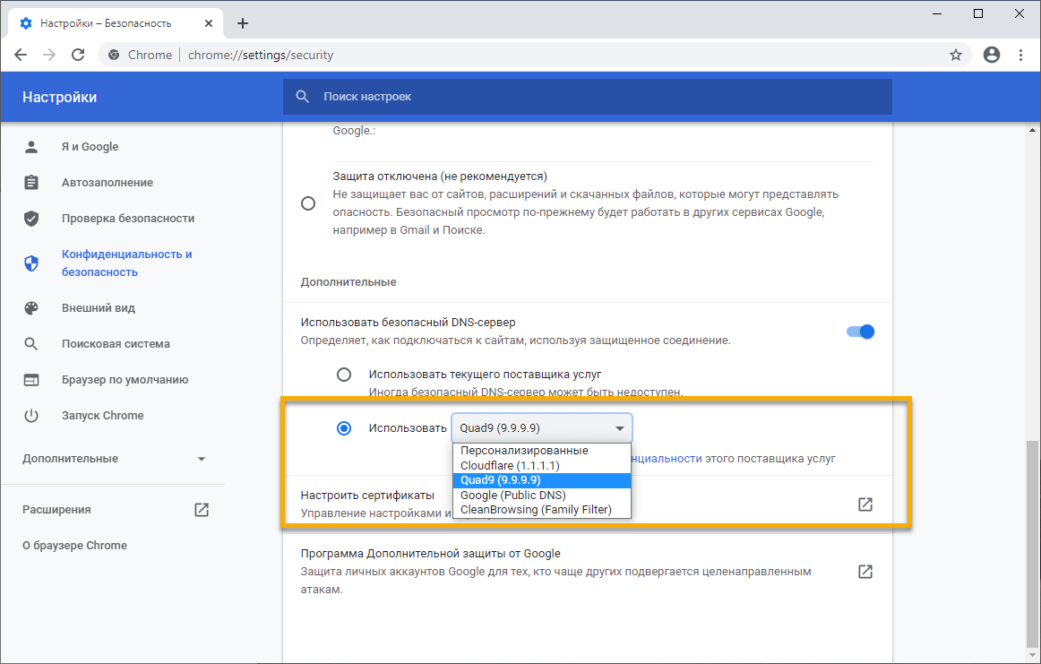Image resolution: width=1041 pixels, height=664 pixels.
Task: Select Google (Public DNS) in the dropdown
Action: (512, 495)
